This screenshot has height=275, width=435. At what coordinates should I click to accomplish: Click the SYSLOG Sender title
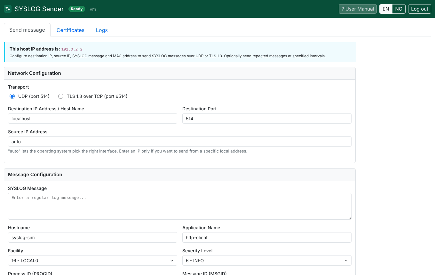pyautogui.click(x=39, y=9)
